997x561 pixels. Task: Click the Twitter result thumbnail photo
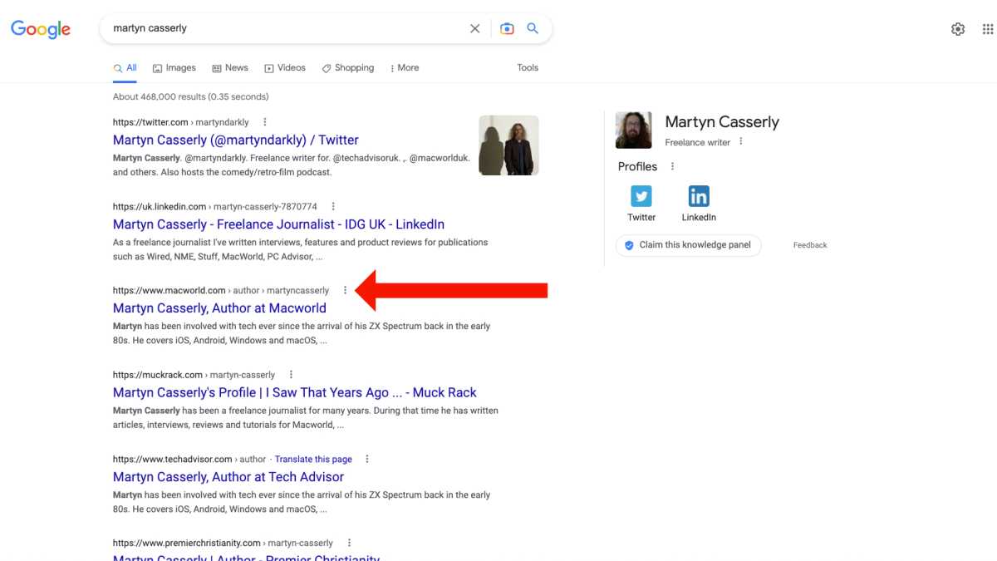[x=508, y=145]
